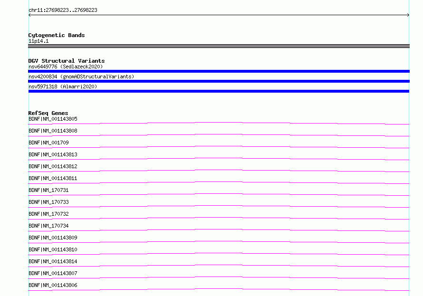Select transcript BDNF|NM_001143811
The image size is (423, 296).
53,178
